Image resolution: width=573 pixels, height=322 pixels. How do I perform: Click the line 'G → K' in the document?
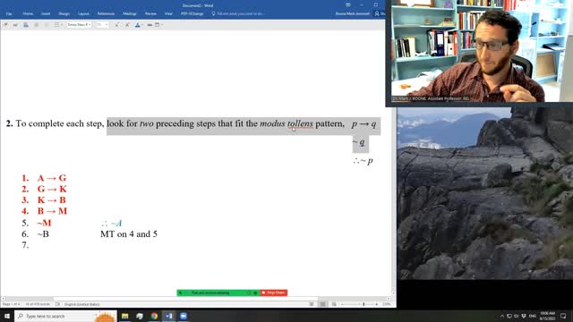(x=52, y=189)
